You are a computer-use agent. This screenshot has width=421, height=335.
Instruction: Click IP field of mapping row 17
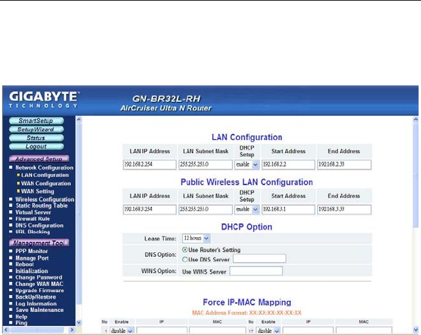click(x=308, y=330)
